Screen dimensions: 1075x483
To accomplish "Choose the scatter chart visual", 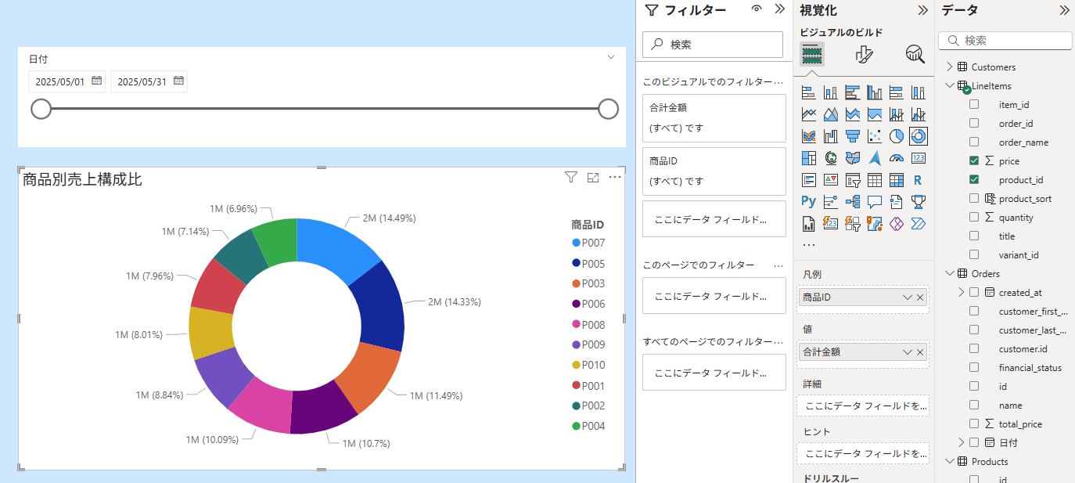I will 875,136.
